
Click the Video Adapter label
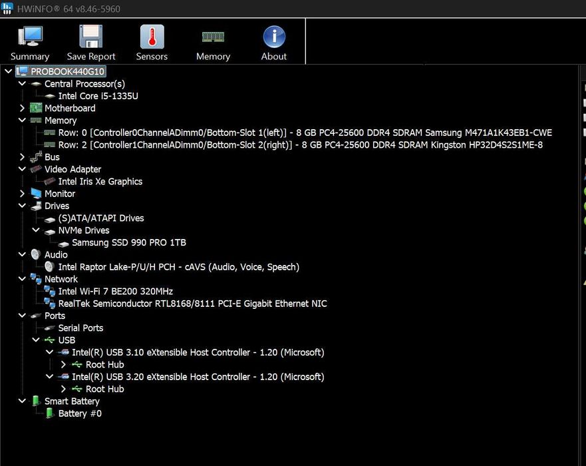click(73, 169)
